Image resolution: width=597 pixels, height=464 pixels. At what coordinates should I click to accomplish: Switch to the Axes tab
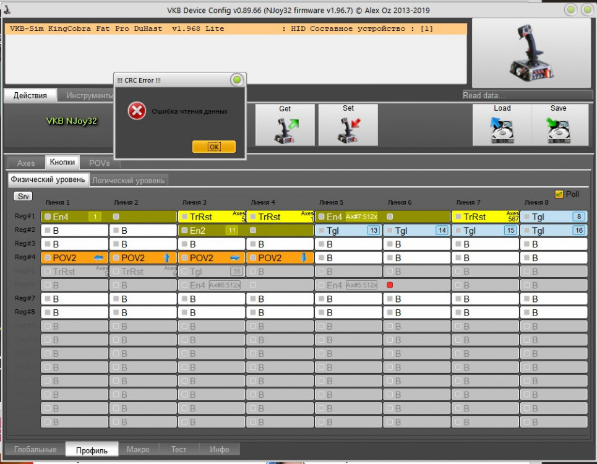coord(26,163)
